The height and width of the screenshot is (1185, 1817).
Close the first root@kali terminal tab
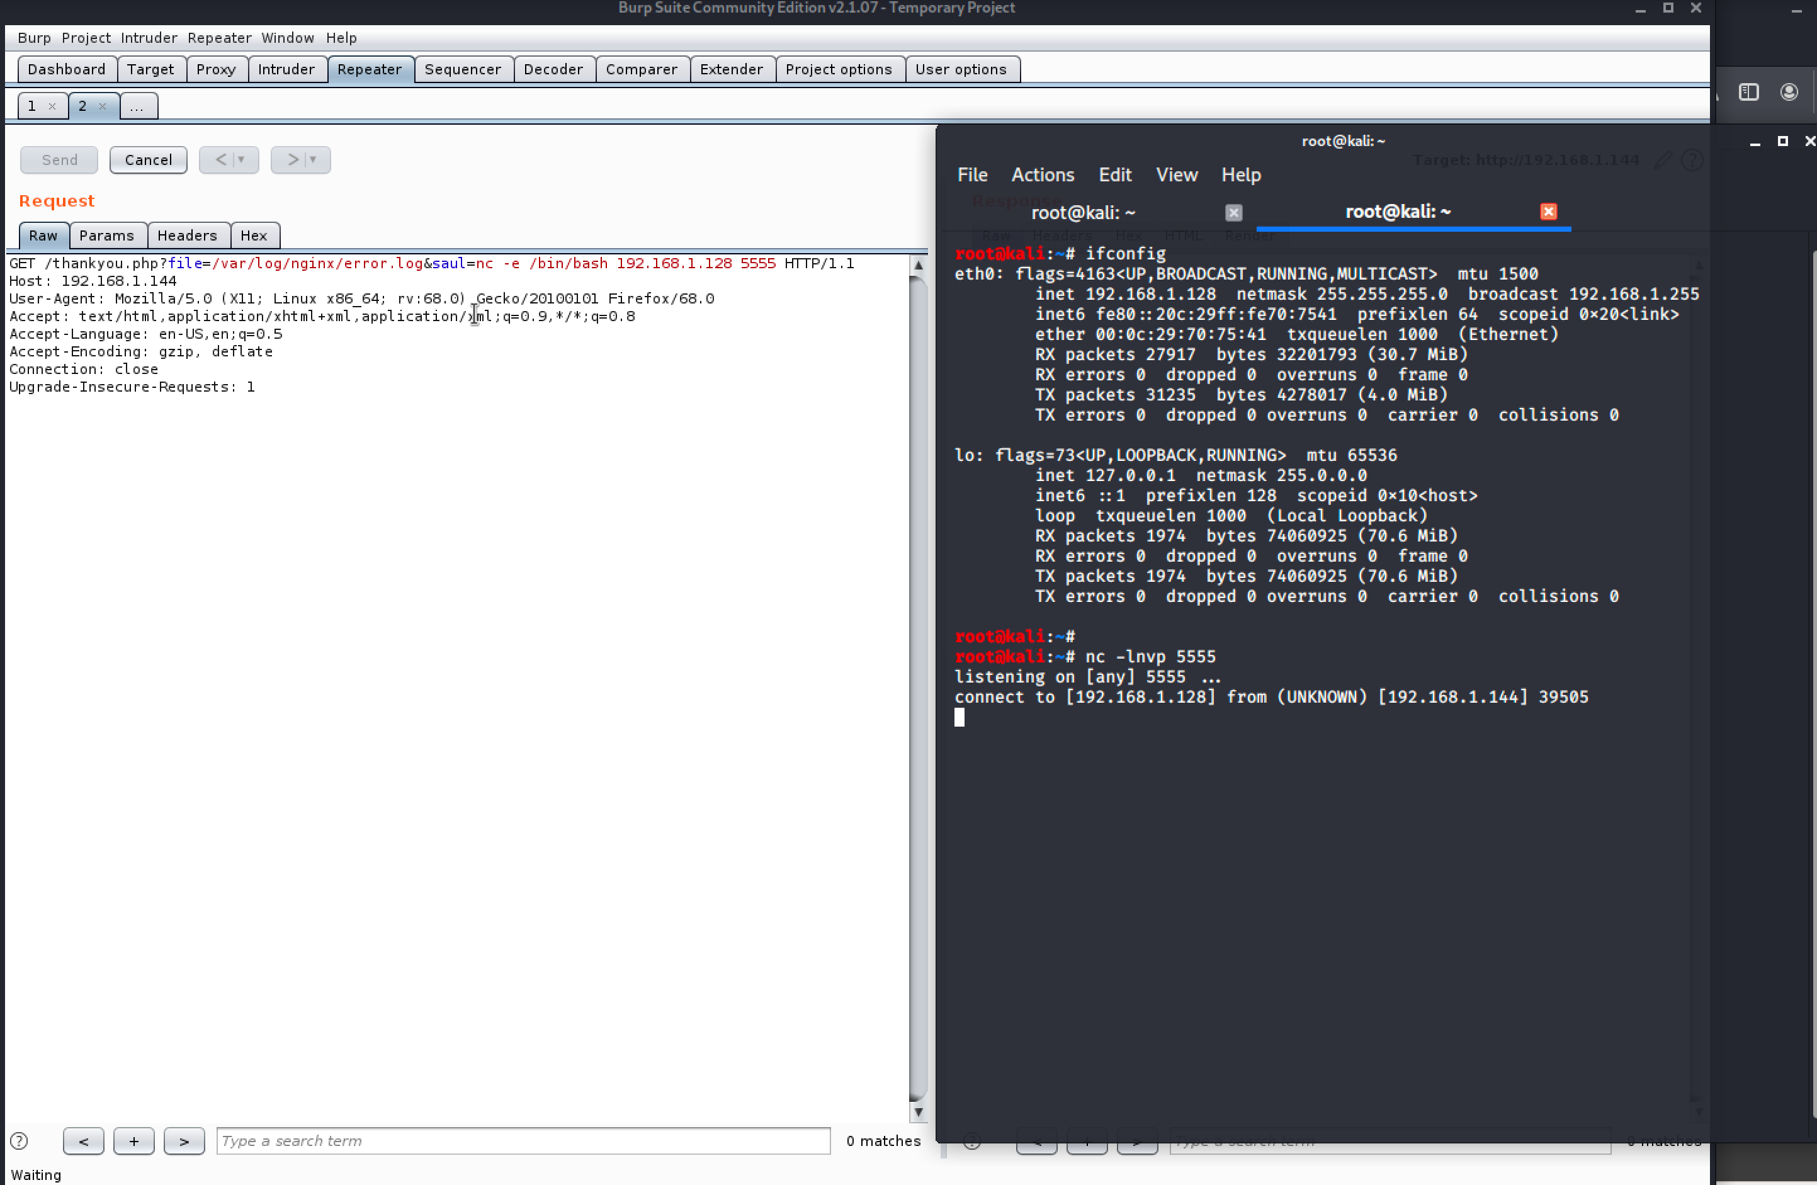point(1233,212)
